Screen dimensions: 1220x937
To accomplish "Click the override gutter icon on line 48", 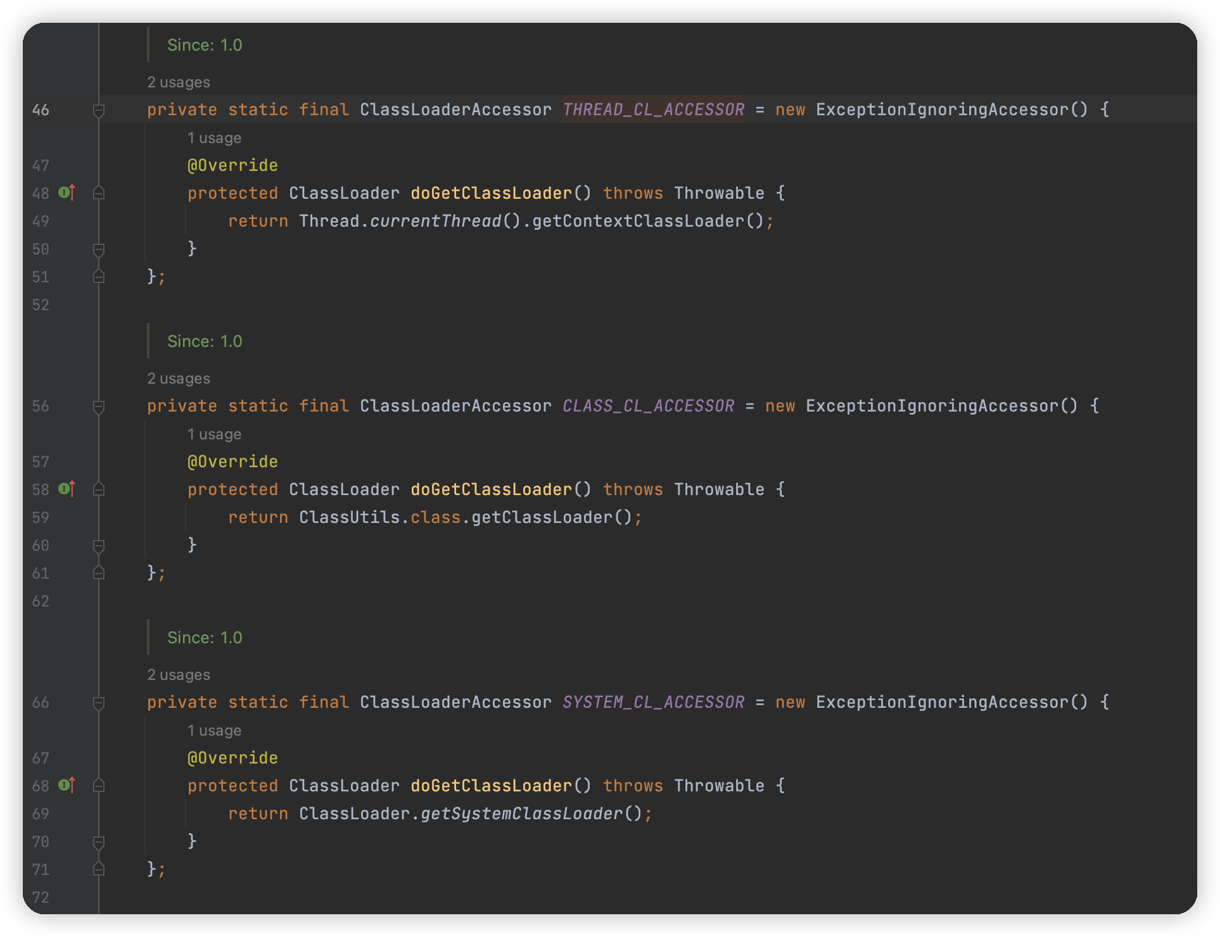I will pyautogui.click(x=67, y=192).
